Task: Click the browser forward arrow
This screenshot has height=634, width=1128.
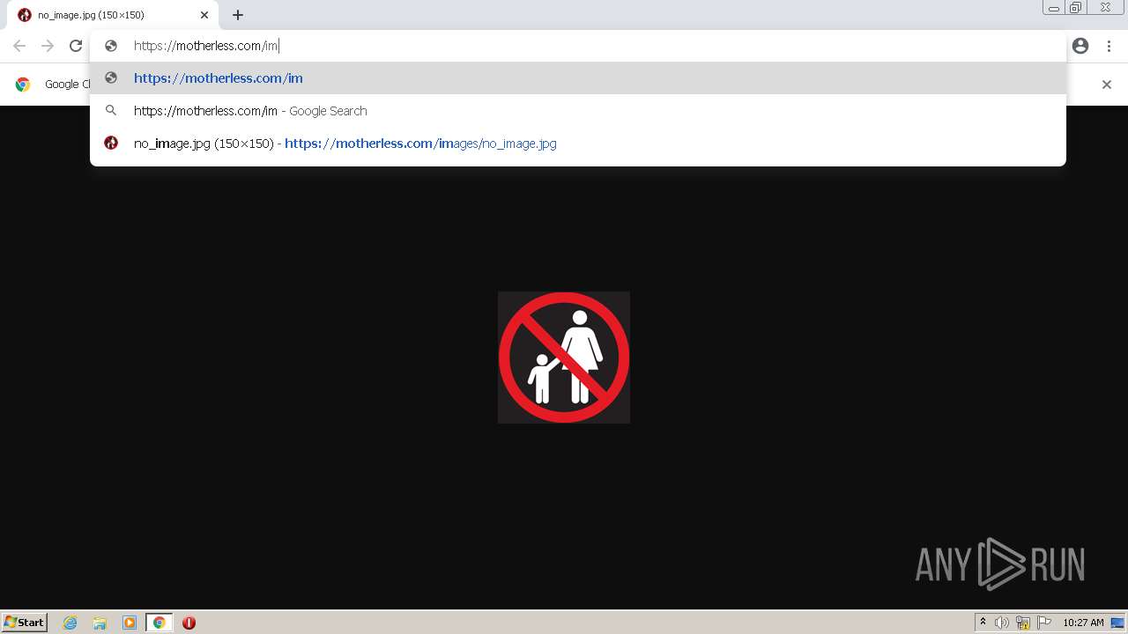Action: [48, 46]
